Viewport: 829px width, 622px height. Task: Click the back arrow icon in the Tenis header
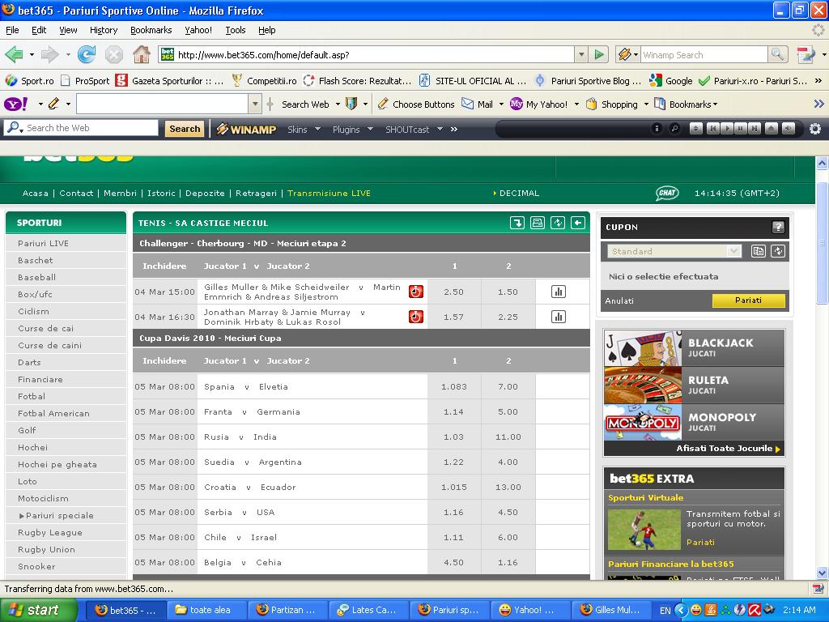click(x=578, y=224)
